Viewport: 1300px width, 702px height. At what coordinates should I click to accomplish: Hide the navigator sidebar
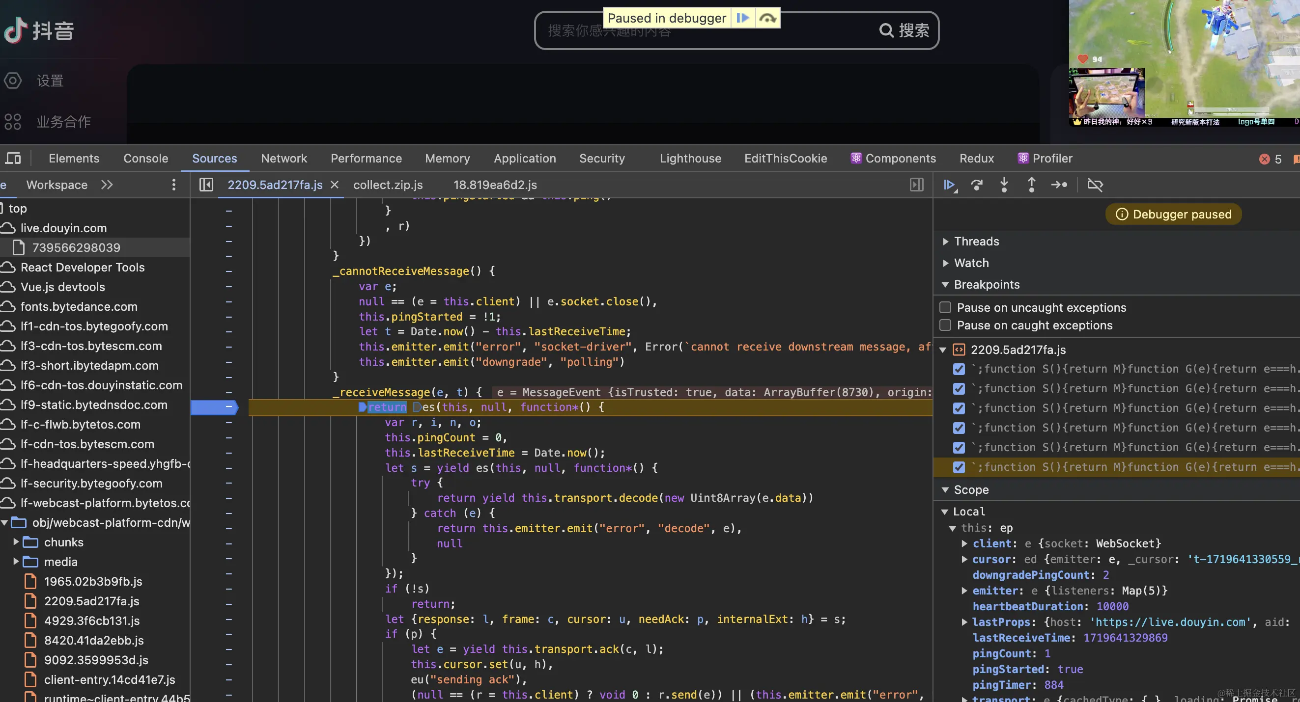point(206,185)
